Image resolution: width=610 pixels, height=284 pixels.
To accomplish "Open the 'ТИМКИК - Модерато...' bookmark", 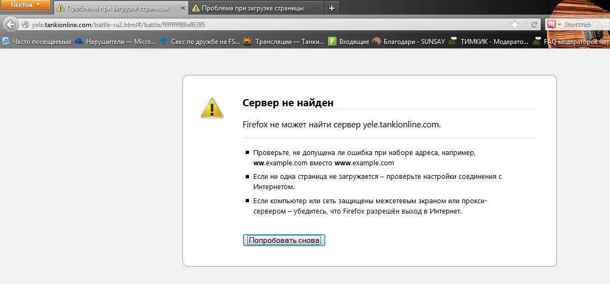I will [x=488, y=41].
